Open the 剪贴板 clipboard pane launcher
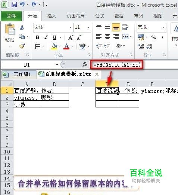This screenshot has width=178, height=195. [x=28, y=55]
